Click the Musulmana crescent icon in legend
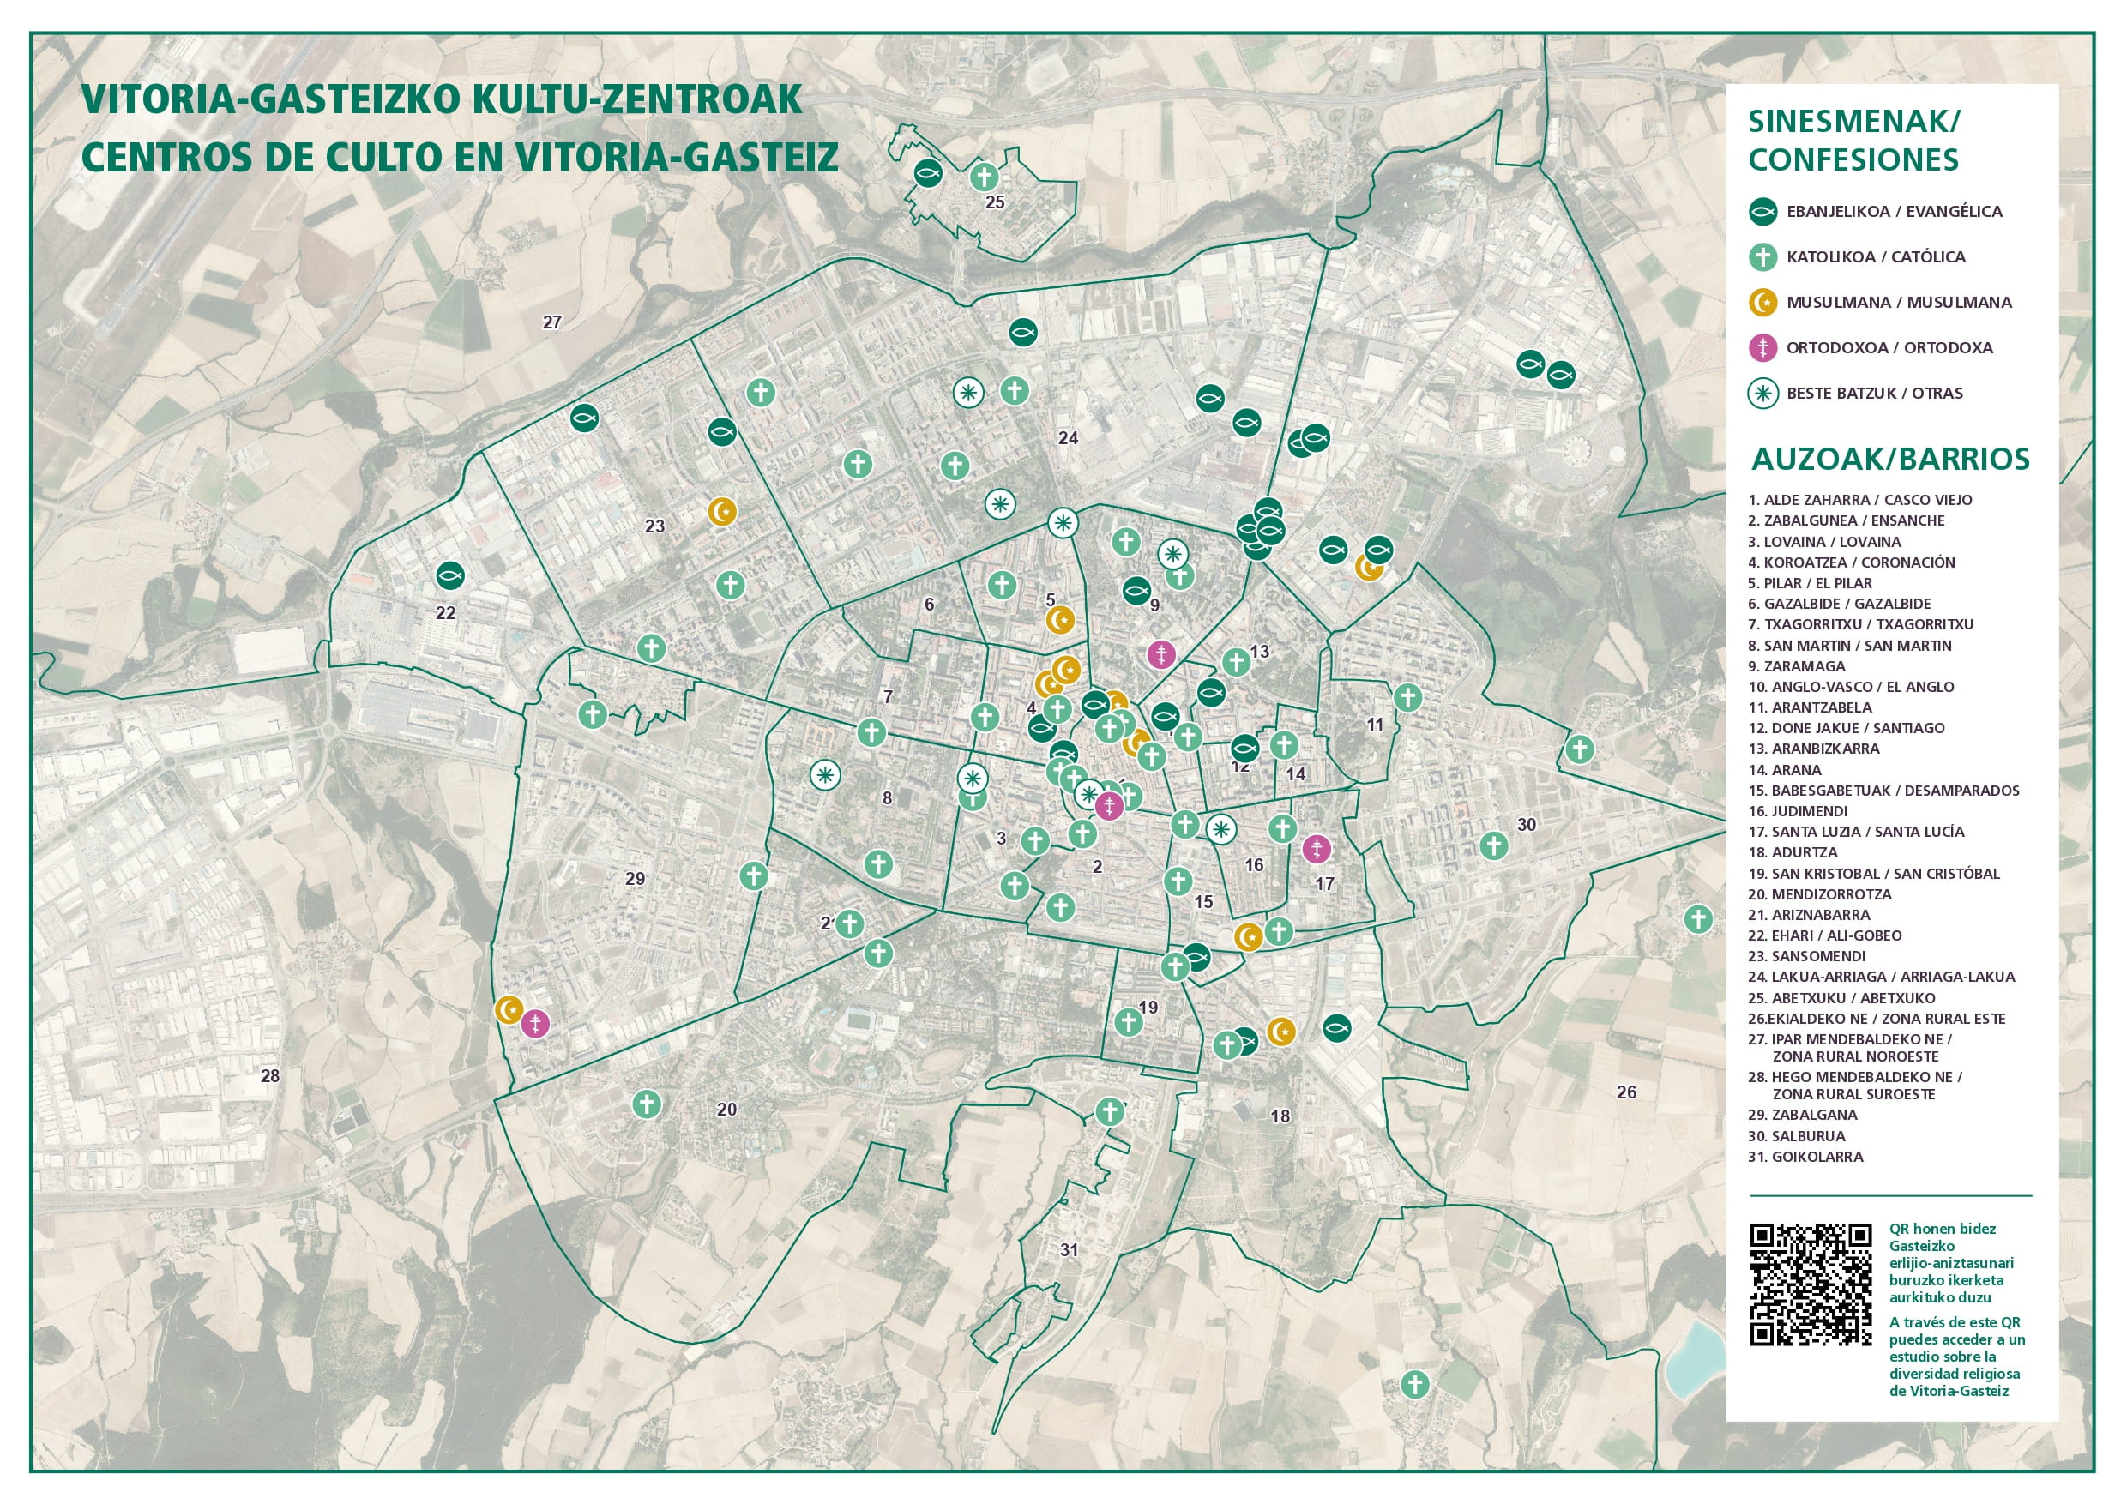The image size is (2127, 1504). click(x=1762, y=302)
